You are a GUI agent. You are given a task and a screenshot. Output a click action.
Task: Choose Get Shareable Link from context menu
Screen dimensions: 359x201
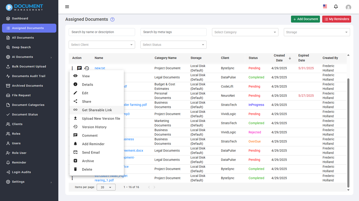coord(96,110)
